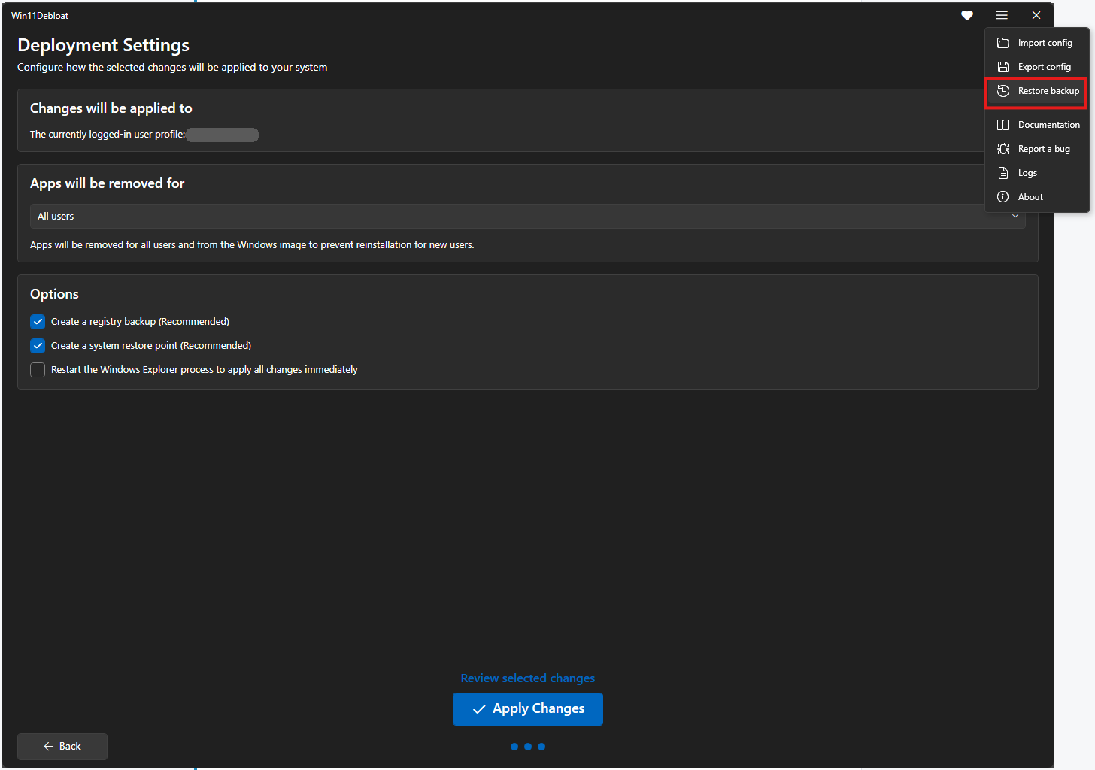The image size is (1095, 770).
Task: Select Report a bug menu entry
Action: 1037,149
